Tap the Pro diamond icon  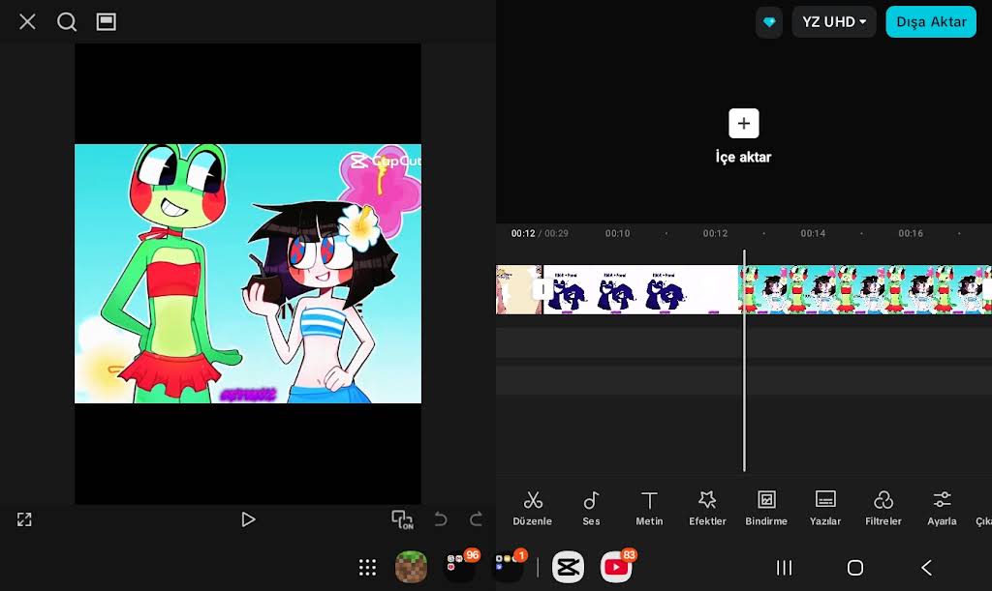pos(769,22)
